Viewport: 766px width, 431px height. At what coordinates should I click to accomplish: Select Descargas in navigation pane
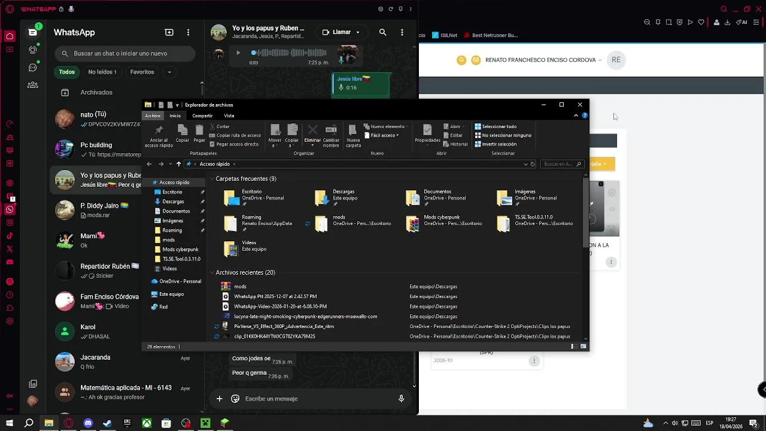tap(173, 201)
